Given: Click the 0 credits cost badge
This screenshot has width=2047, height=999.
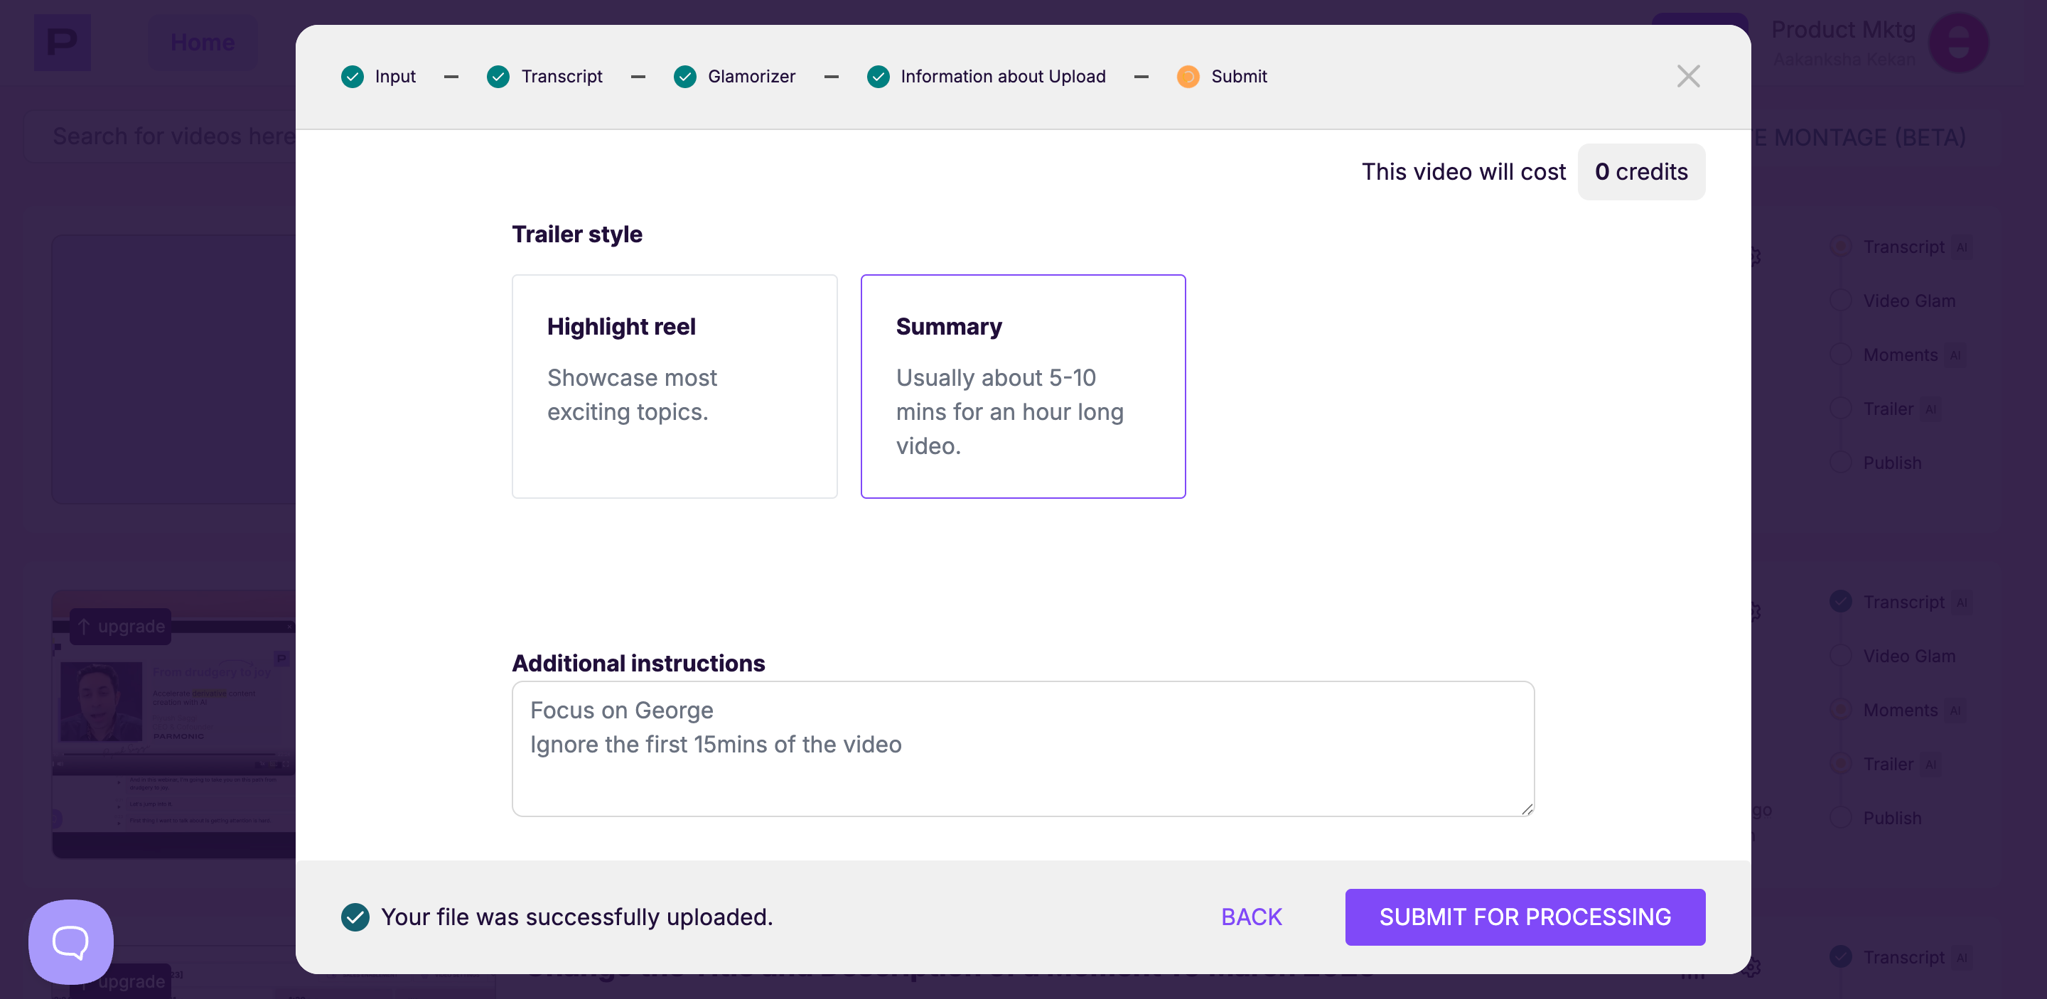Looking at the screenshot, I should click(x=1640, y=171).
